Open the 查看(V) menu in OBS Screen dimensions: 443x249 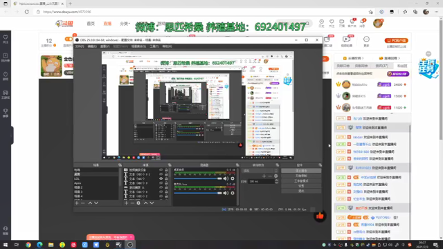click(x=105, y=46)
